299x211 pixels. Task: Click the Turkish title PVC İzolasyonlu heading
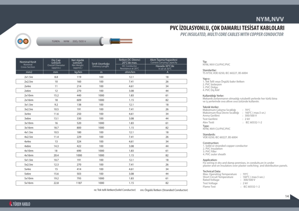[226, 28]
